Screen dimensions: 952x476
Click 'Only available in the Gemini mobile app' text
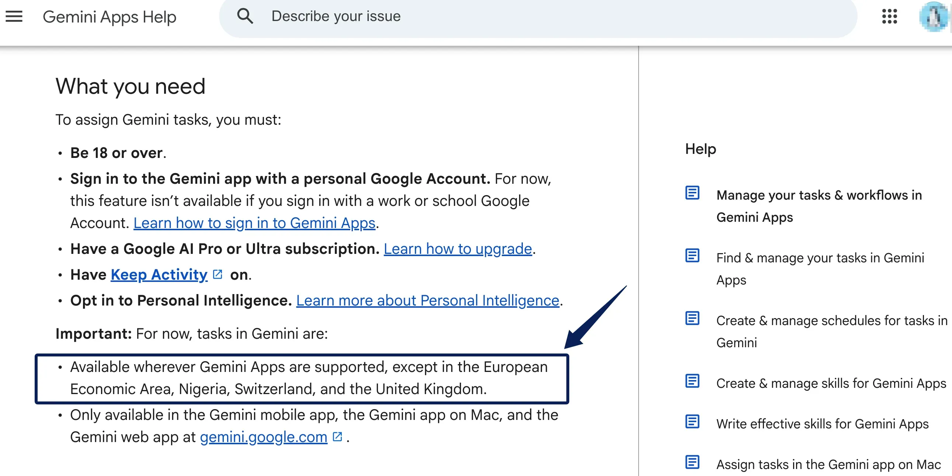point(314,426)
